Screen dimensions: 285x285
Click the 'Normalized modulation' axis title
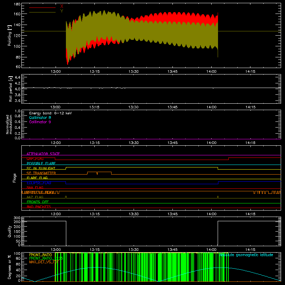pyautogui.click(x=9, y=124)
